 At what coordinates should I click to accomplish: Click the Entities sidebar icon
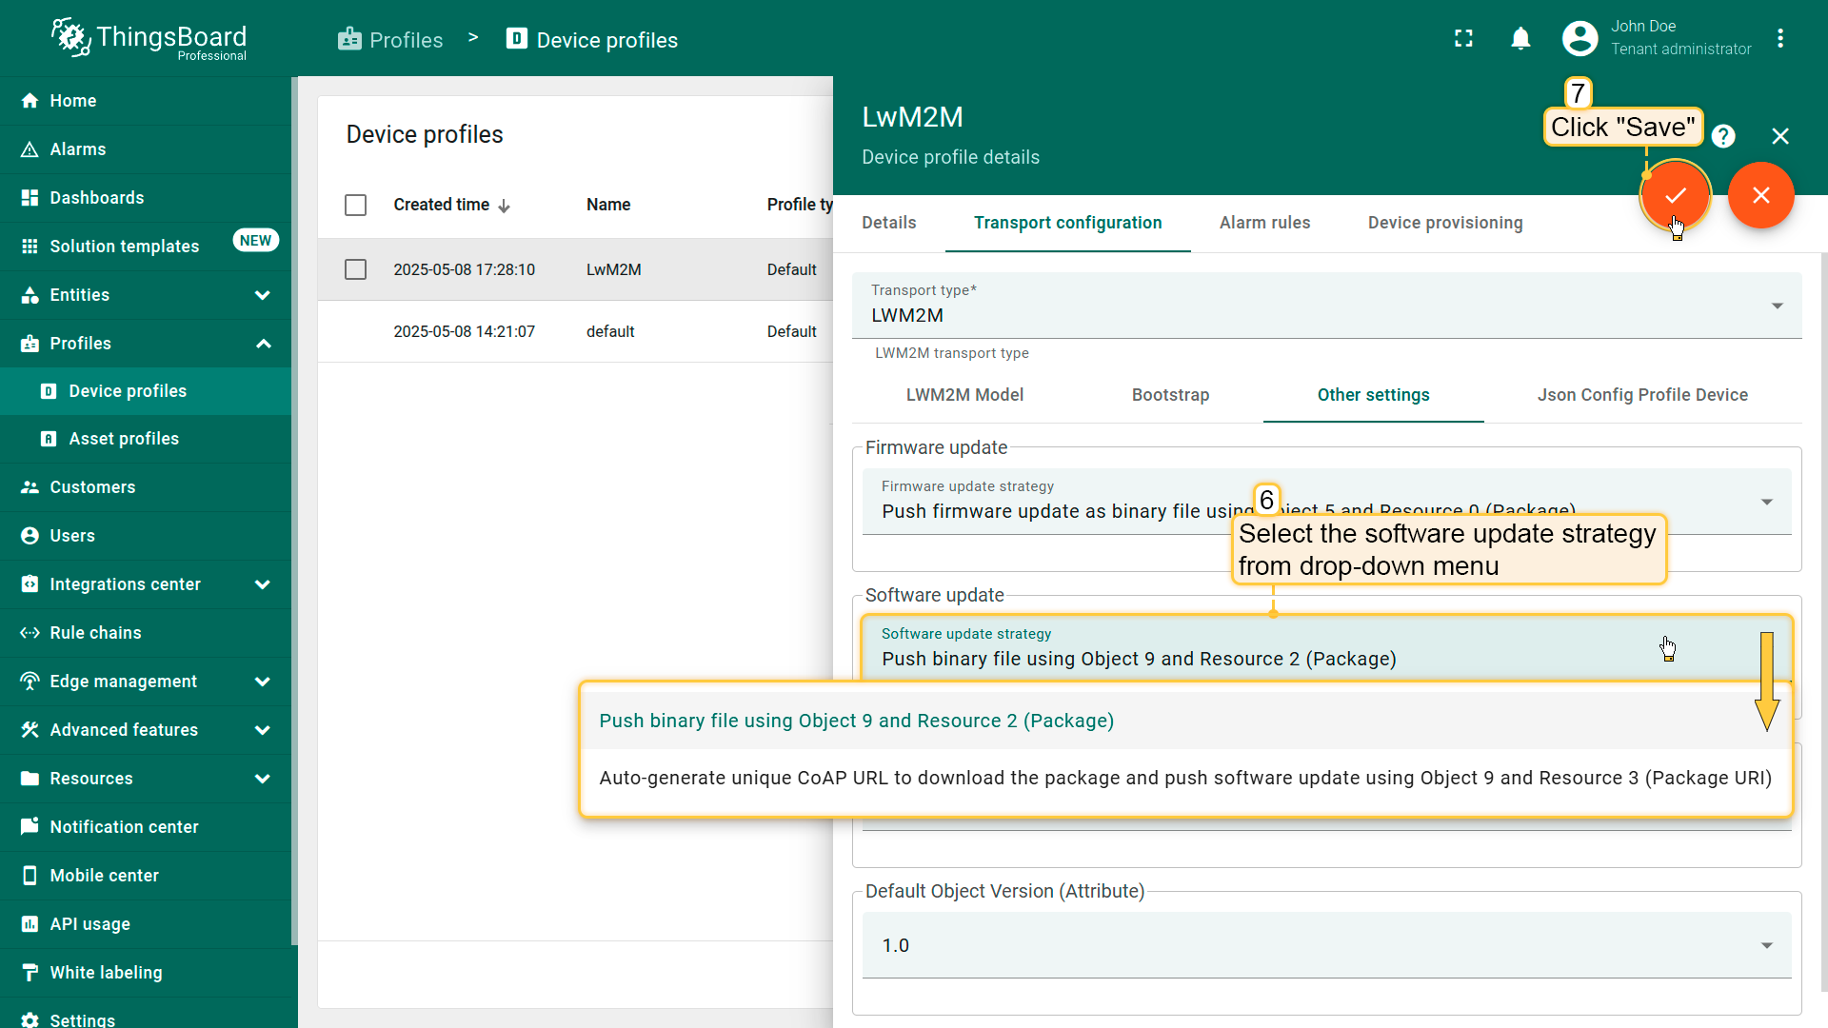[x=30, y=295]
